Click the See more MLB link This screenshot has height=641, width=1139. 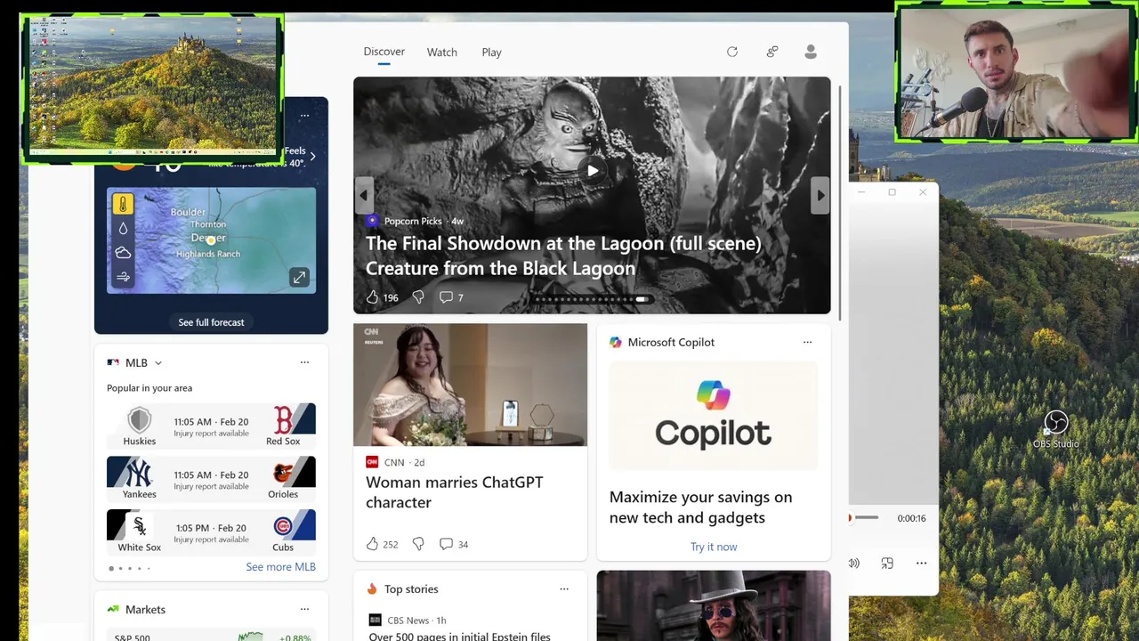280,567
